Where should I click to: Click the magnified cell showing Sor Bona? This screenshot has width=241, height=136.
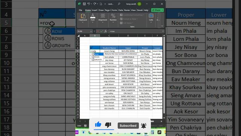186,55
